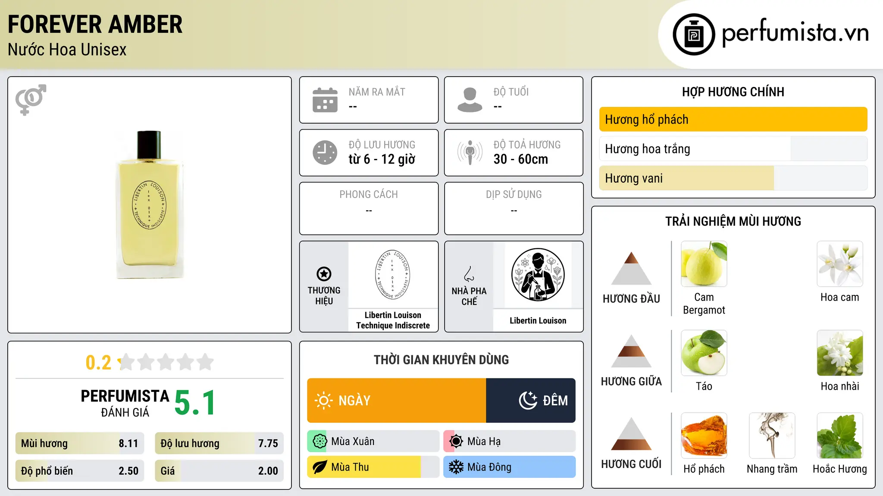Click the Hương hoa trắng accord bar
883x496 pixels.
733,149
